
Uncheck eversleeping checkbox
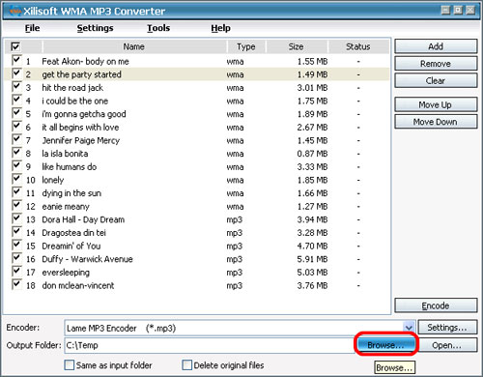point(16,272)
